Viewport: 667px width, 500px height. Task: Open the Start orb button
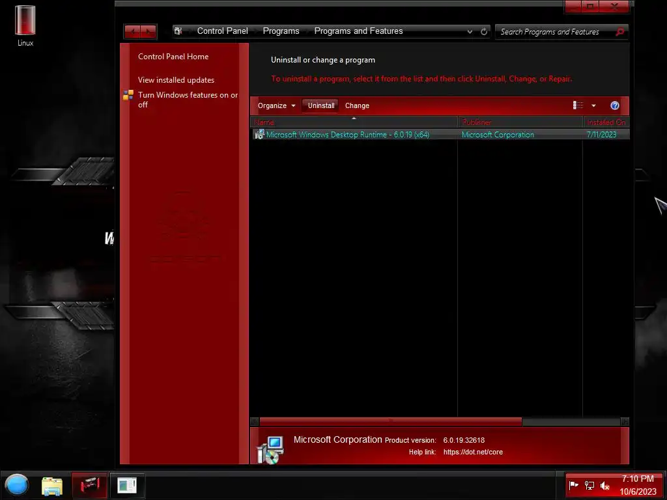16,485
